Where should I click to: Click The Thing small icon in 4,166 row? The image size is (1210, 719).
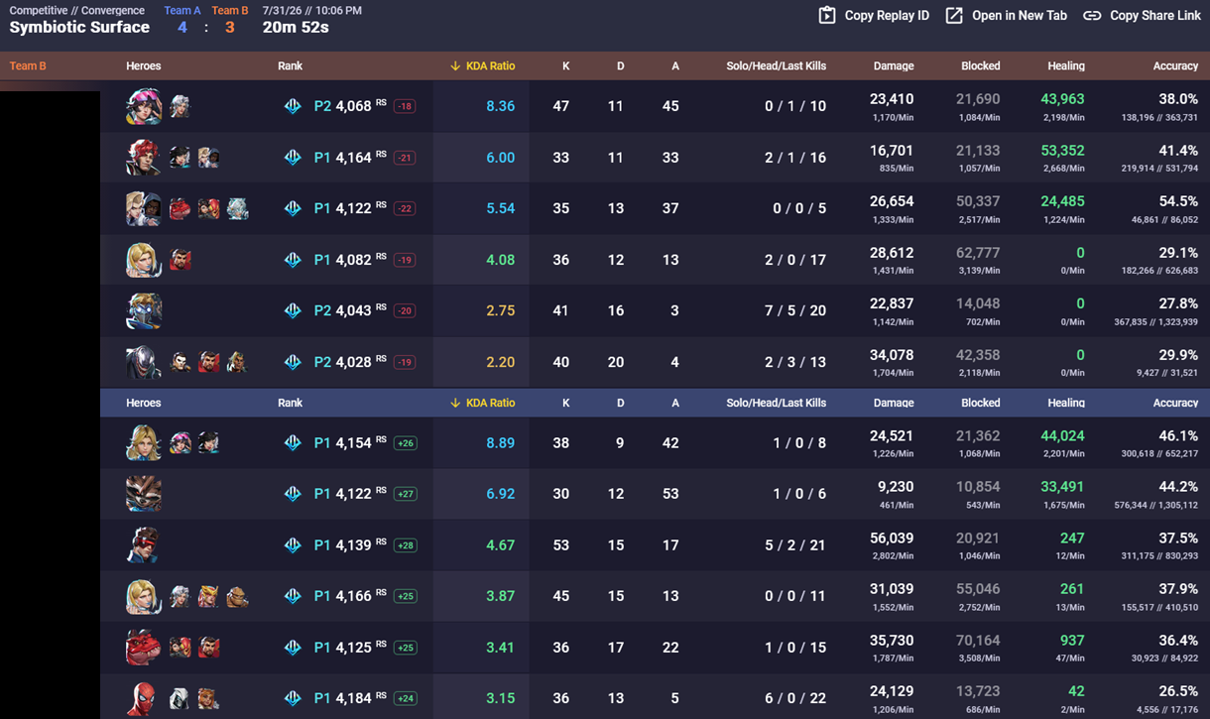(x=237, y=596)
